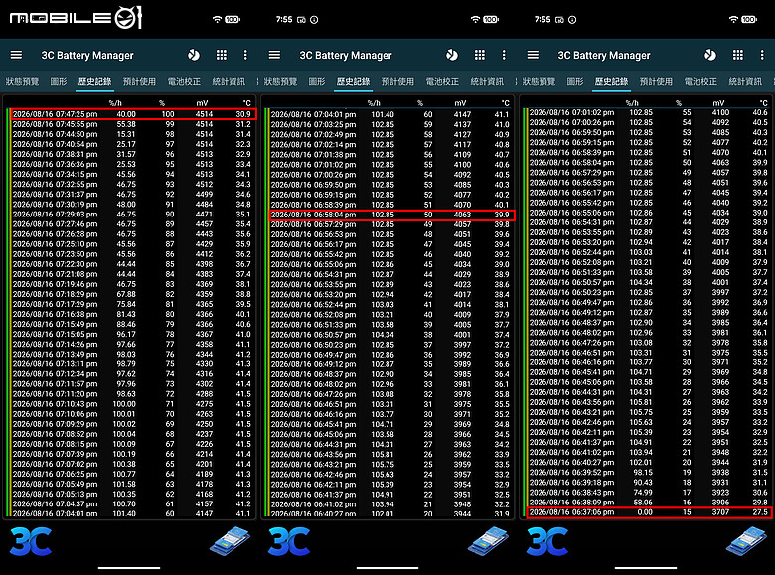This screenshot has width=775, height=575.
Task: Select the 2026/08/16 07:21:08 pm log row
Action: tap(132, 274)
